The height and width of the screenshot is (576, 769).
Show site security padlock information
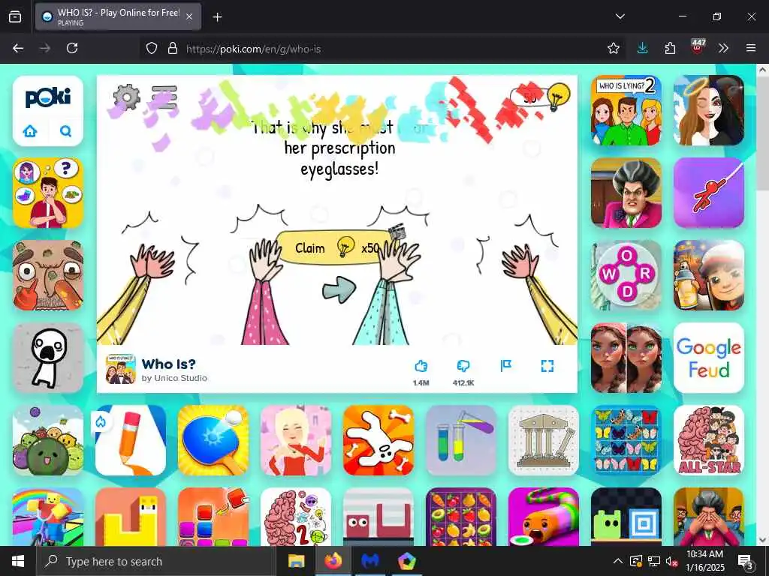pyautogui.click(x=172, y=48)
